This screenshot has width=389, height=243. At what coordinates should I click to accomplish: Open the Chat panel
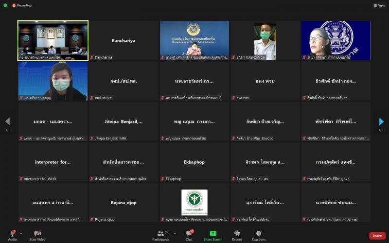189,235
